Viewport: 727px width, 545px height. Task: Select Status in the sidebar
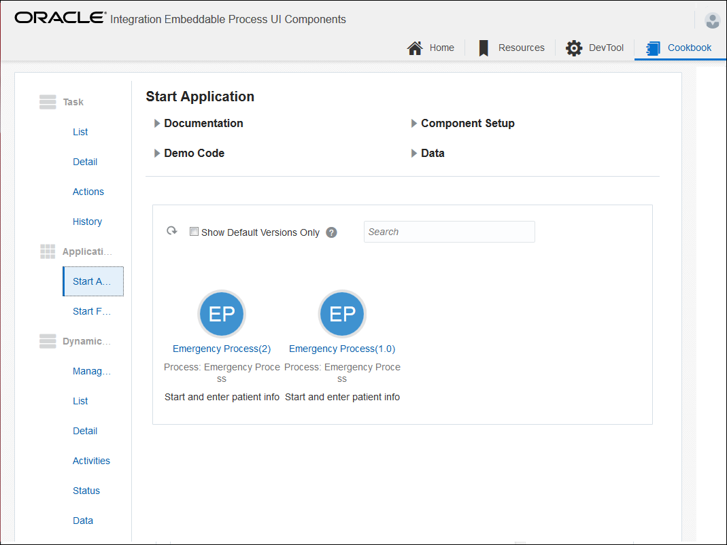[86, 491]
